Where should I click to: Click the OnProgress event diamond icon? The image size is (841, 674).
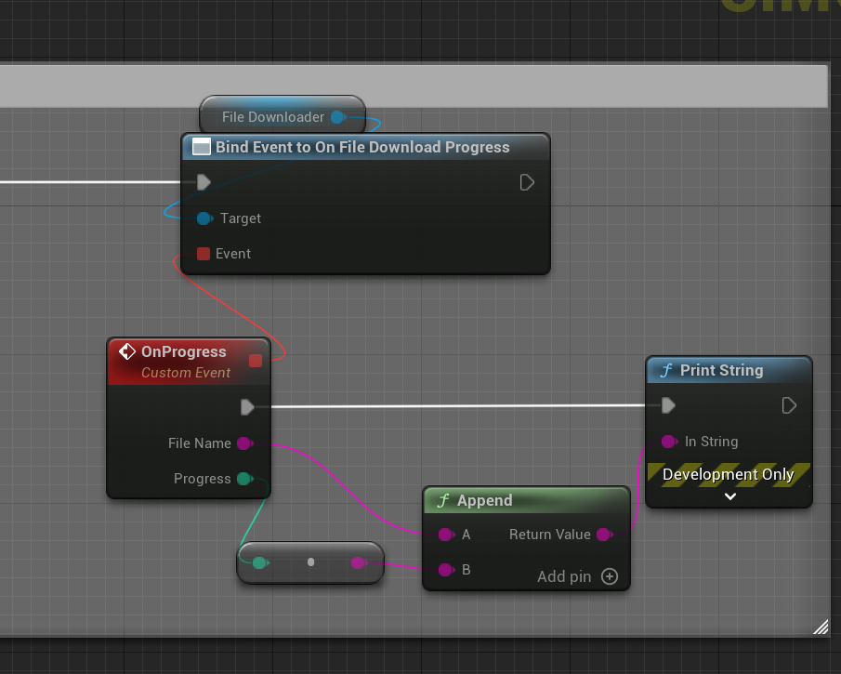[x=127, y=351]
